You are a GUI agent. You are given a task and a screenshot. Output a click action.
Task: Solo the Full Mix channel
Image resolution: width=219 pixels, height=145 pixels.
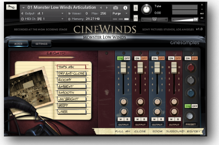(127, 119)
